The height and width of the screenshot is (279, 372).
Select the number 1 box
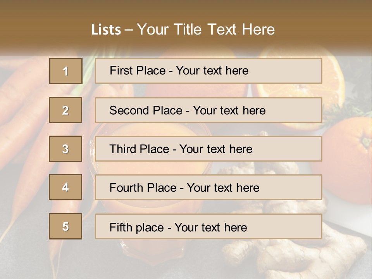click(66, 71)
